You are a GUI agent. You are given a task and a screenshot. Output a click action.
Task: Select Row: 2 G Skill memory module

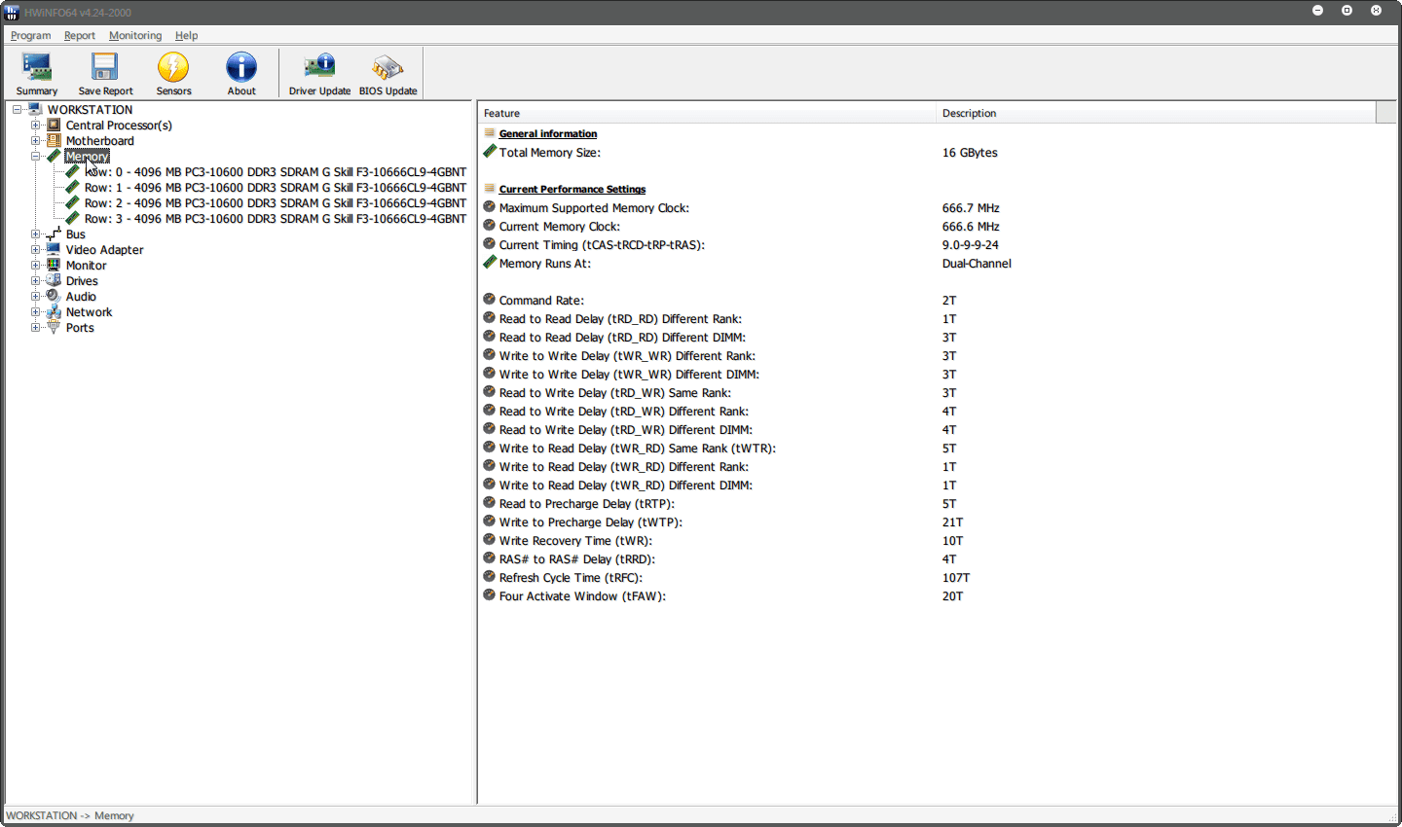[276, 203]
